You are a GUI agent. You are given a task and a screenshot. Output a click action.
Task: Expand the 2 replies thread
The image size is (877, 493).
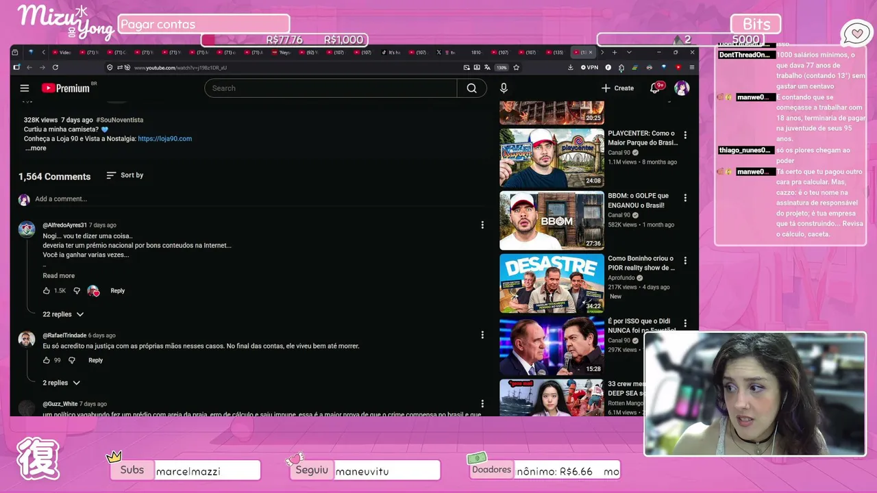pyautogui.click(x=62, y=383)
